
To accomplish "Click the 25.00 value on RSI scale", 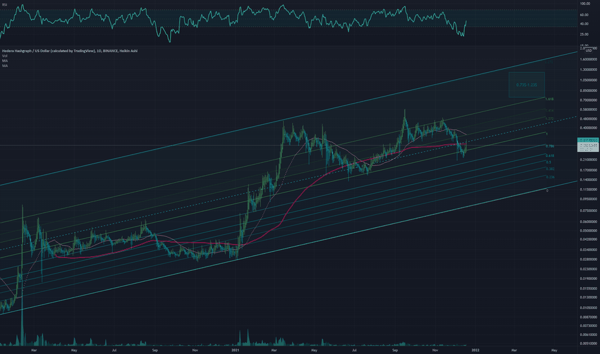I will (x=585, y=35).
